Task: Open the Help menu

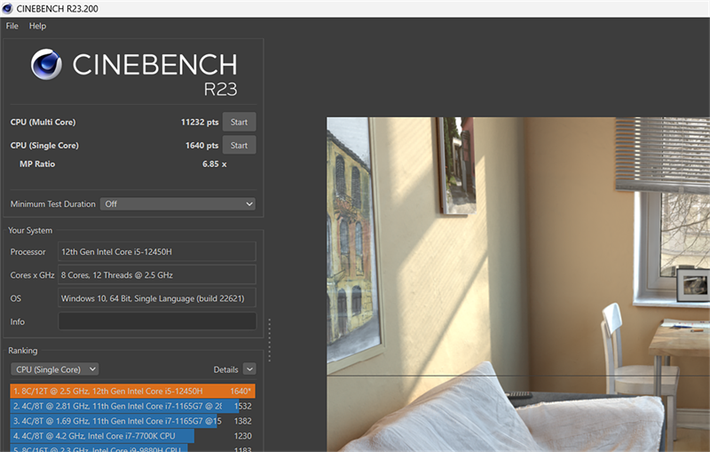Action: (x=37, y=26)
